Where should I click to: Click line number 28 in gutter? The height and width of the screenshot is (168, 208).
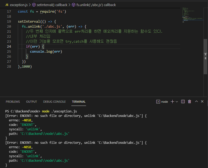click(9, 67)
